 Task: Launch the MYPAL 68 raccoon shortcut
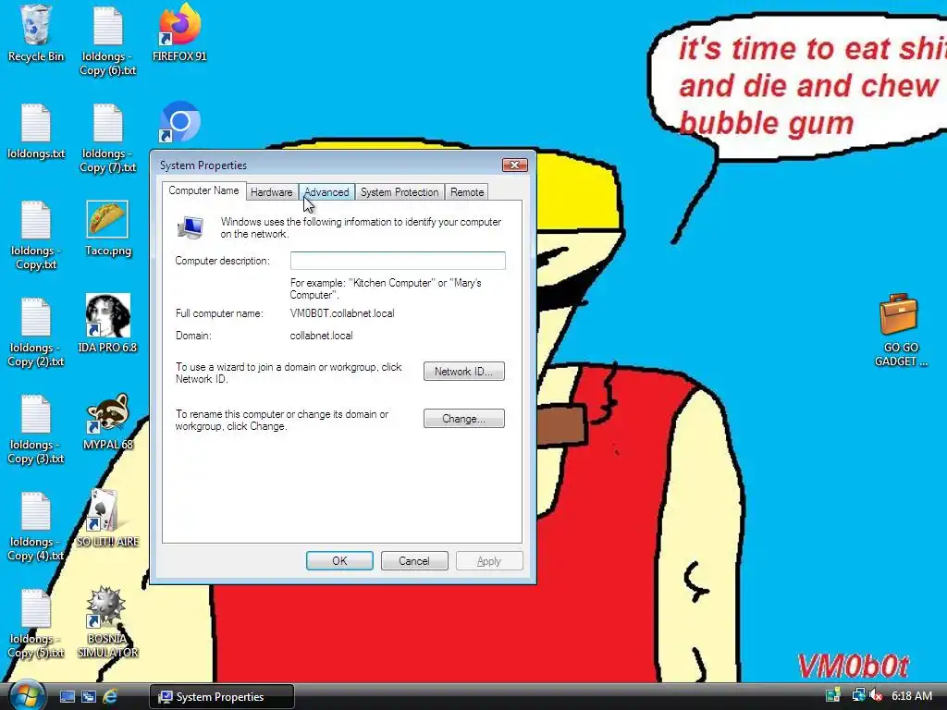107,422
